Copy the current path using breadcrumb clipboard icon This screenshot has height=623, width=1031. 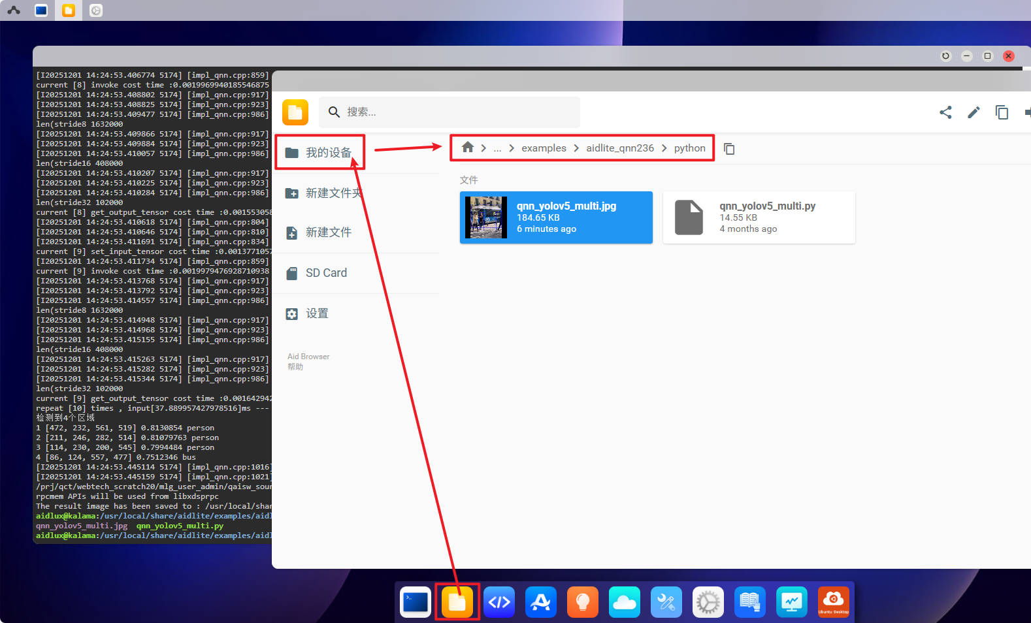[729, 149]
